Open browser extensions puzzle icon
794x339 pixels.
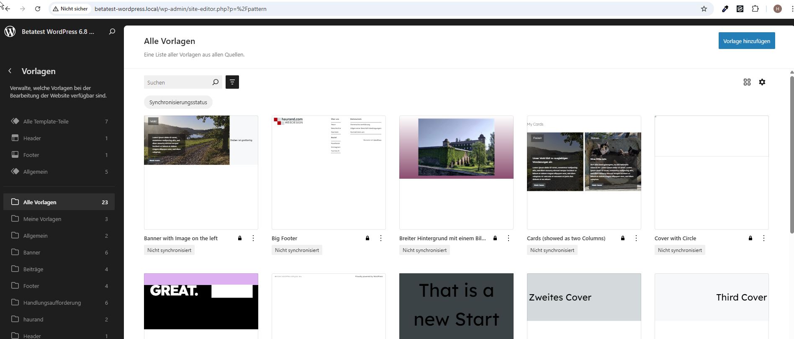coord(755,9)
